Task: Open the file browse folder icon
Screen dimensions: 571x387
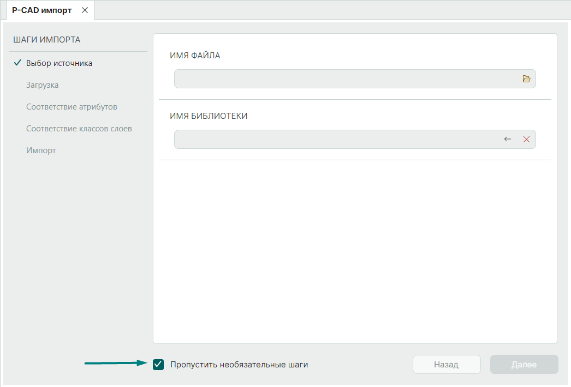Action: pos(526,79)
